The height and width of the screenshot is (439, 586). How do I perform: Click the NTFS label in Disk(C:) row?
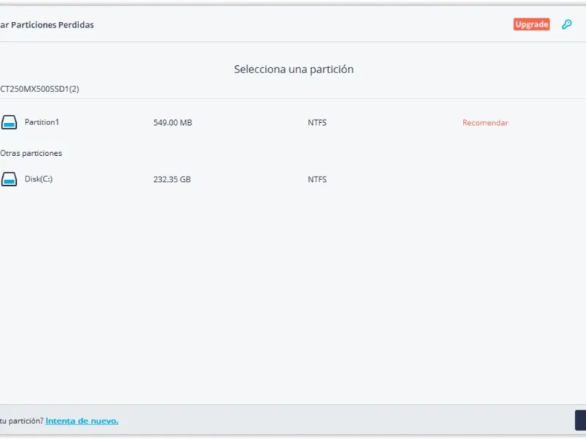click(317, 179)
